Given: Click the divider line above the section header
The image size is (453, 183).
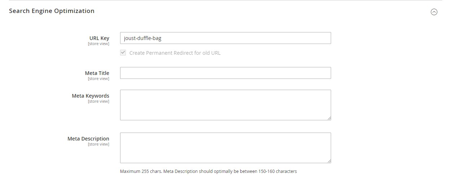Looking at the screenshot, I should point(225,0).
